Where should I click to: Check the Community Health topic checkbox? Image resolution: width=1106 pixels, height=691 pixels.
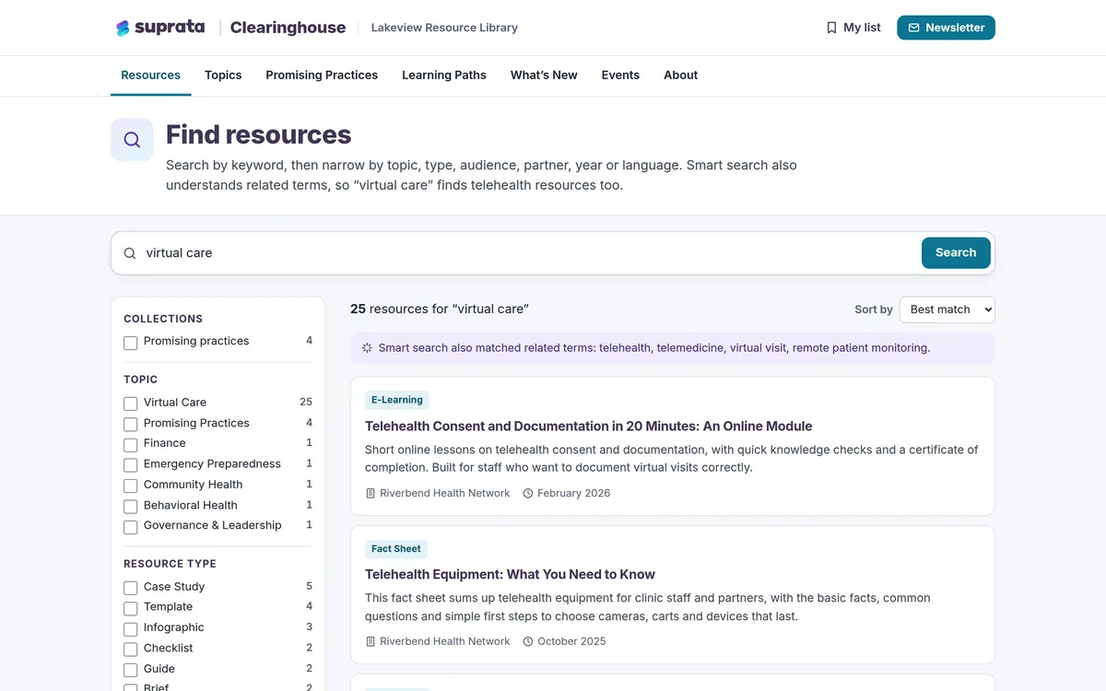pyautogui.click(x=131, y=486)
